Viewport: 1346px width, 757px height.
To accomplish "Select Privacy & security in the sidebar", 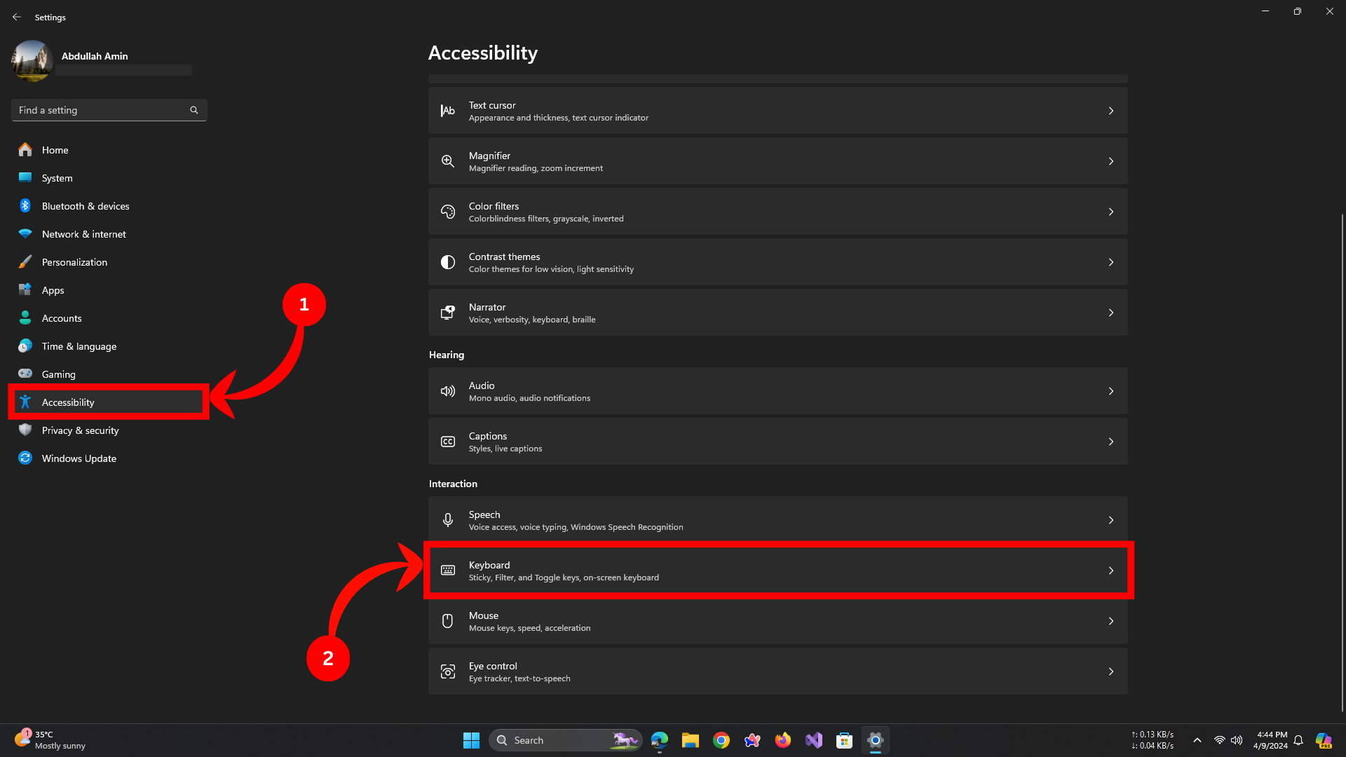I will point(80,430).
